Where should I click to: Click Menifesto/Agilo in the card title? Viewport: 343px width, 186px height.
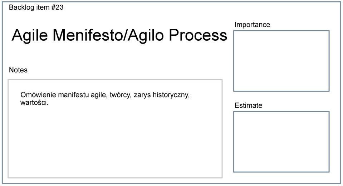pyautogui.click(x=108, y=36)
